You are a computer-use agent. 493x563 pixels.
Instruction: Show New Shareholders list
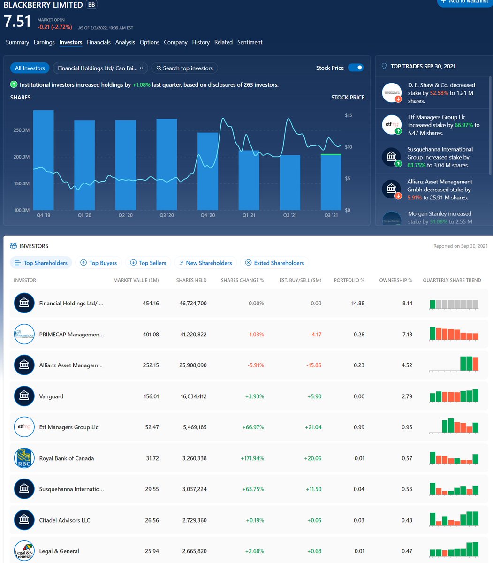(205, 263)
